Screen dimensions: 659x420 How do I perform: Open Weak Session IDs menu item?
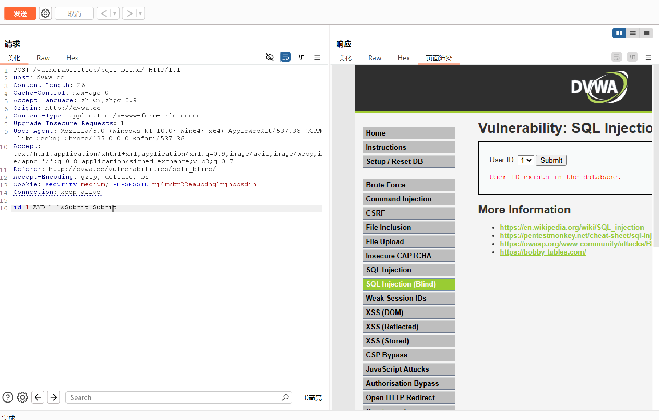click(x=409, y=298)
